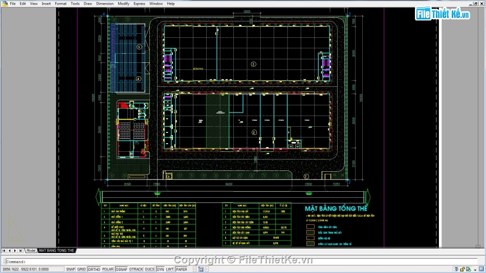Open the Draw menu
486x273 pixels.
(x=87, y=4)
